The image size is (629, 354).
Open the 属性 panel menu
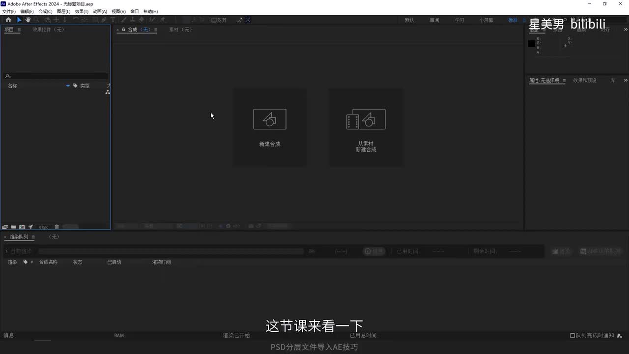point(564,81)
